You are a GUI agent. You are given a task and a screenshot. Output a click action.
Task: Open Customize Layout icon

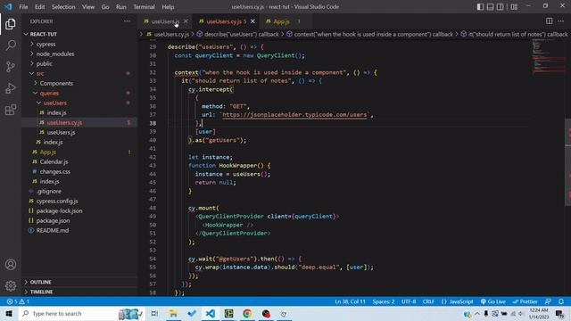(514, 7)
